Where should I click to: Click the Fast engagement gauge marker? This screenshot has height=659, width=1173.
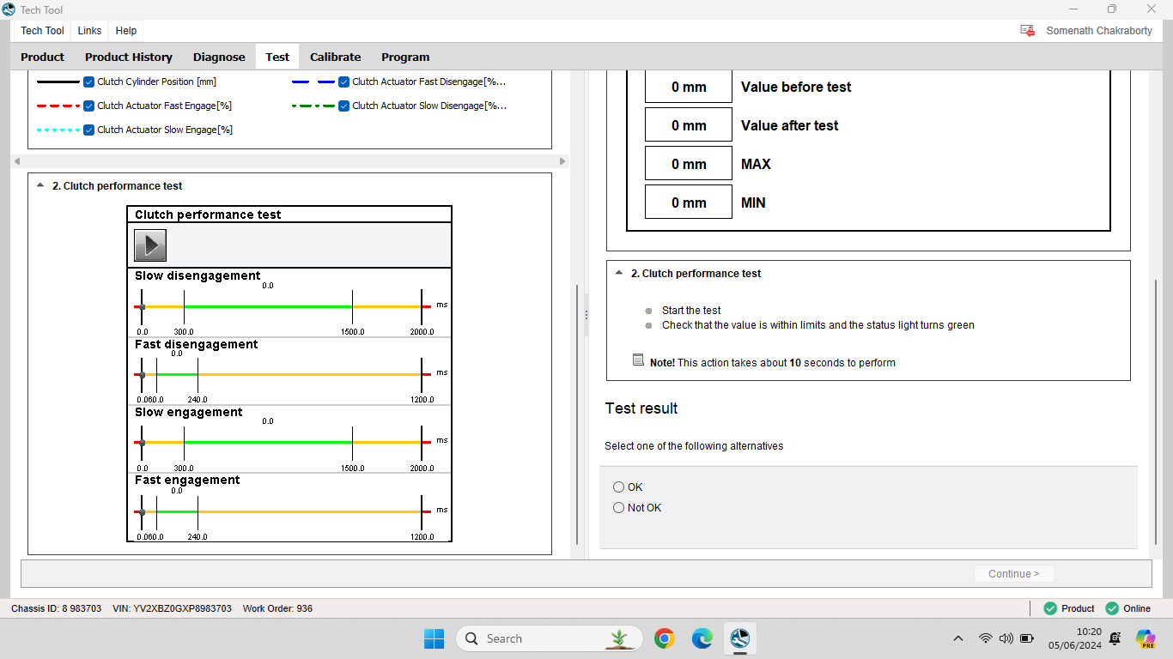click(x=142, y=511)
